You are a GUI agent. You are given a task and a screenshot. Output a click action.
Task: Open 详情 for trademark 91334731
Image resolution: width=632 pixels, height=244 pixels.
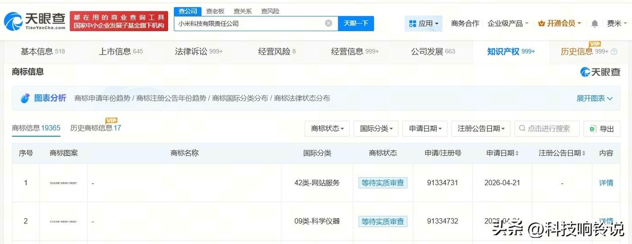pos(606,183)
